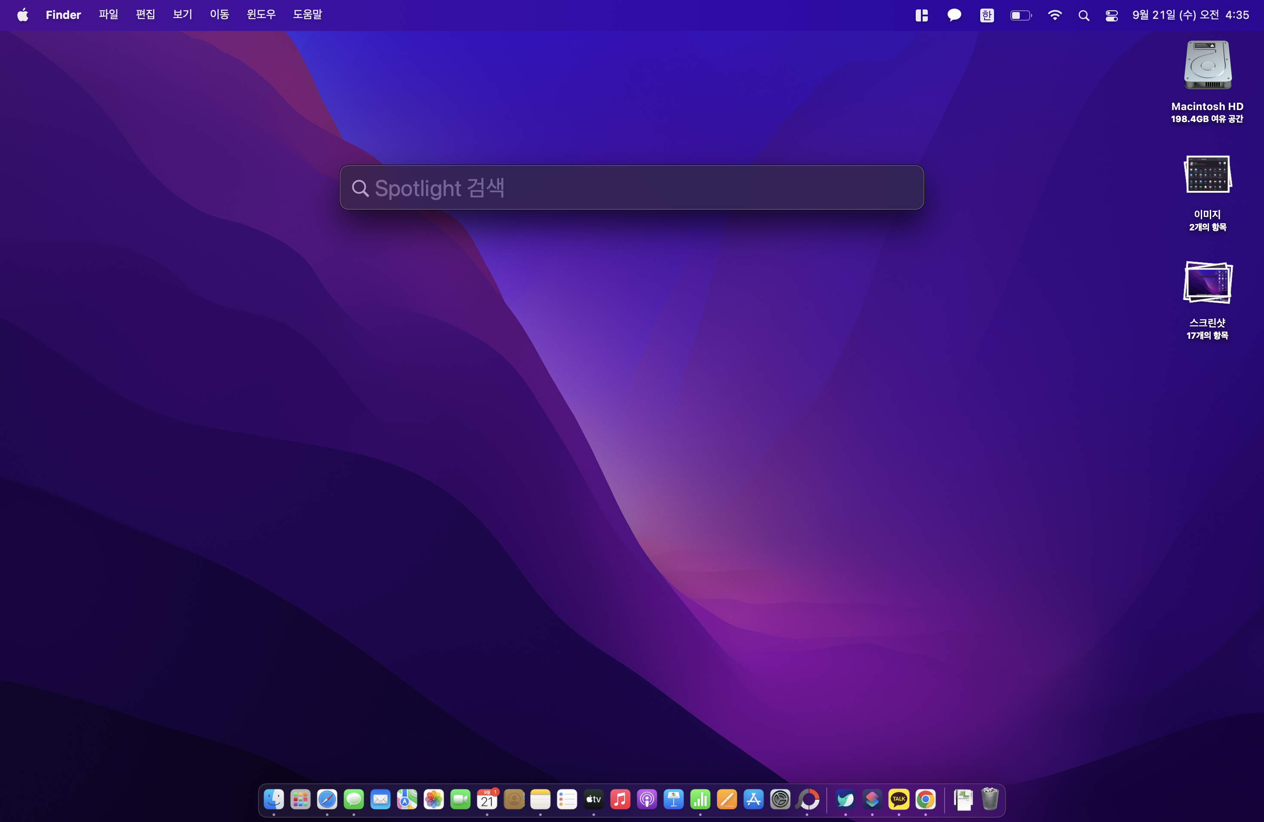Open the 파일 menu
Image resolution: width=1264 pixels, height=822 pixels.
108,15
